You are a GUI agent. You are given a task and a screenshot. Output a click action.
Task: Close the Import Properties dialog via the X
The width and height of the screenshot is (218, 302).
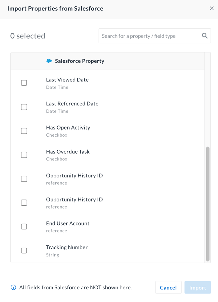tap(212, 8)
